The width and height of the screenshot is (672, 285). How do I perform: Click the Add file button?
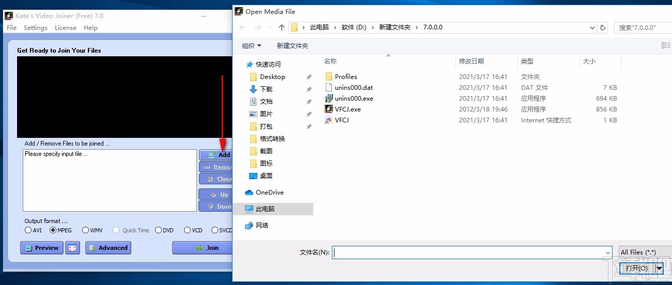pos(216,155)
